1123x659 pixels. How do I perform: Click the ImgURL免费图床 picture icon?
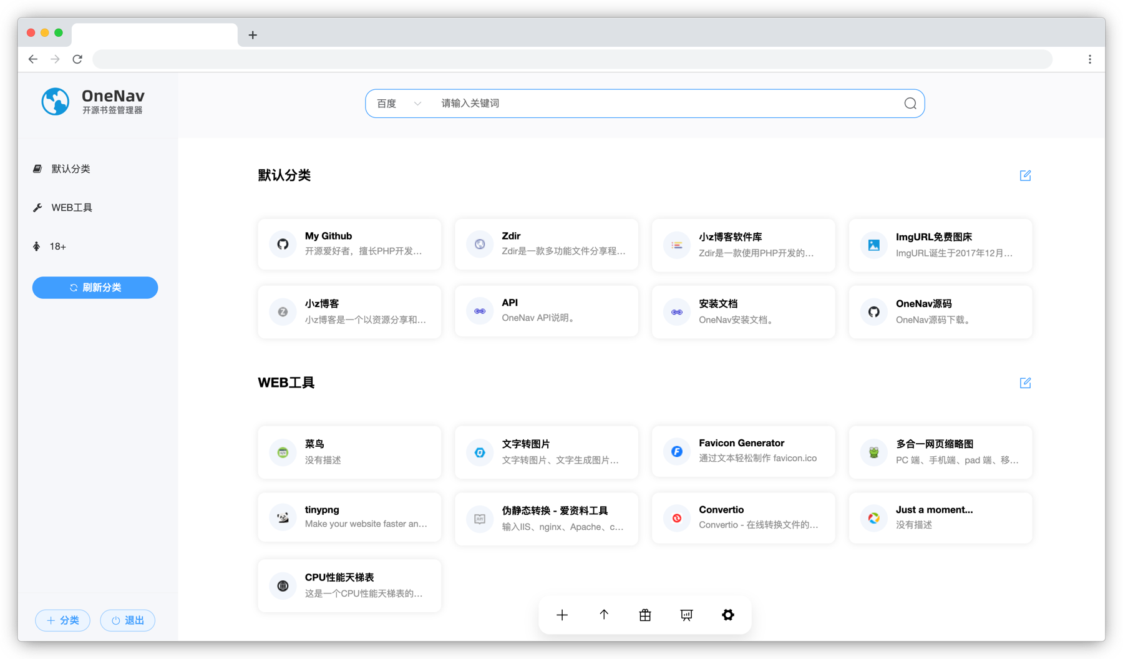(x=874, y=245)
